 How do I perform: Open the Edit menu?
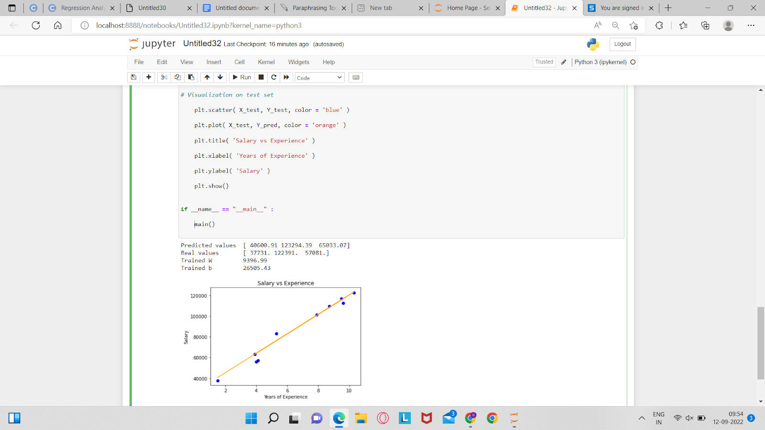pyautogui.click(x=162, y=62)
